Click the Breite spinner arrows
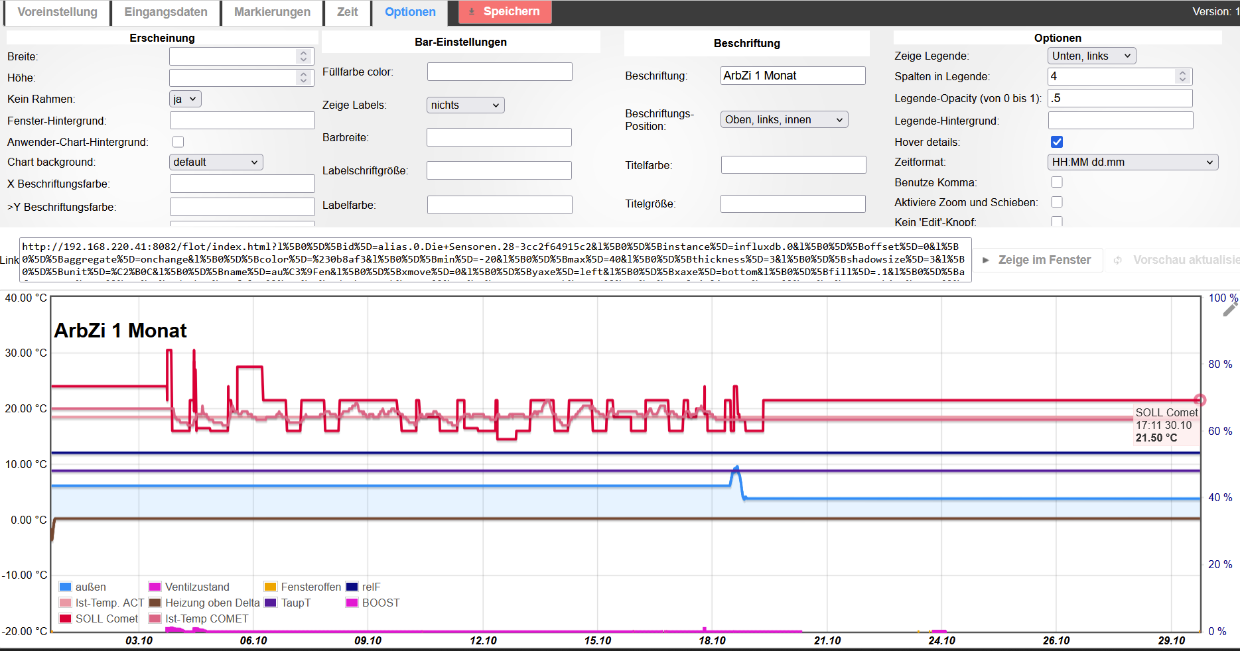This screenshot has width=1240, height=651. pyautogui.click(x=303, y=56)
